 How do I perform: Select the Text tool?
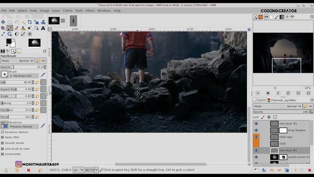[x=43, y=28]
